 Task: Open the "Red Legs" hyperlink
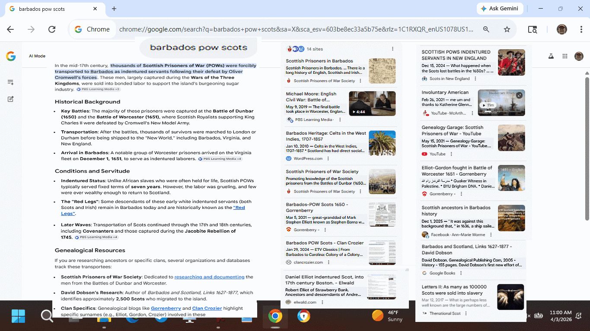point(239,208)
